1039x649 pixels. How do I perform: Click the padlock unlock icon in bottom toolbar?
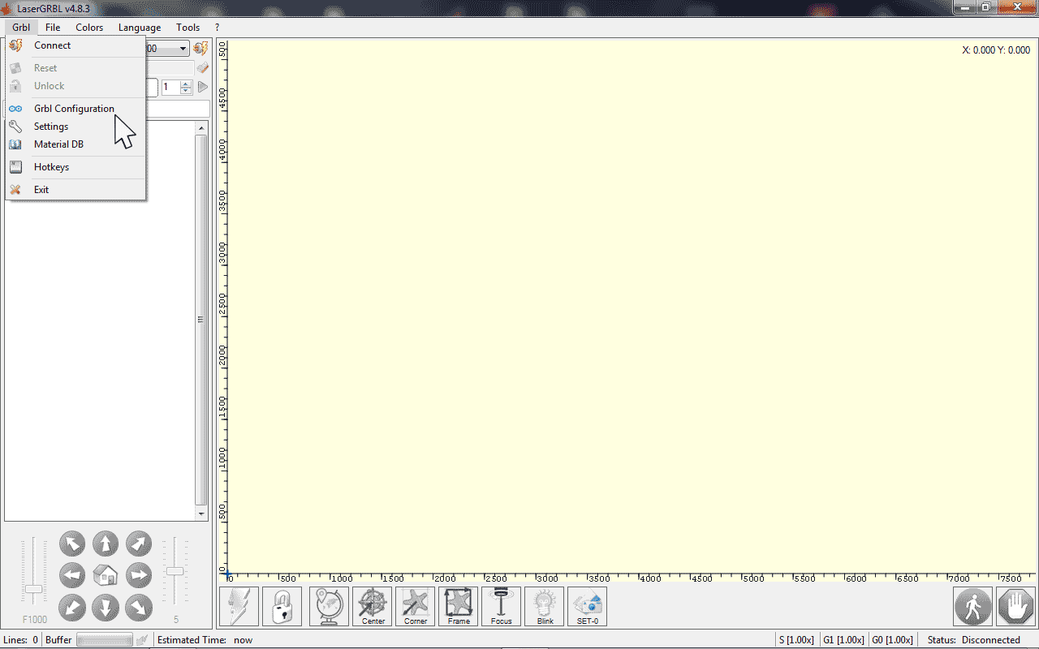click(282, 606)
